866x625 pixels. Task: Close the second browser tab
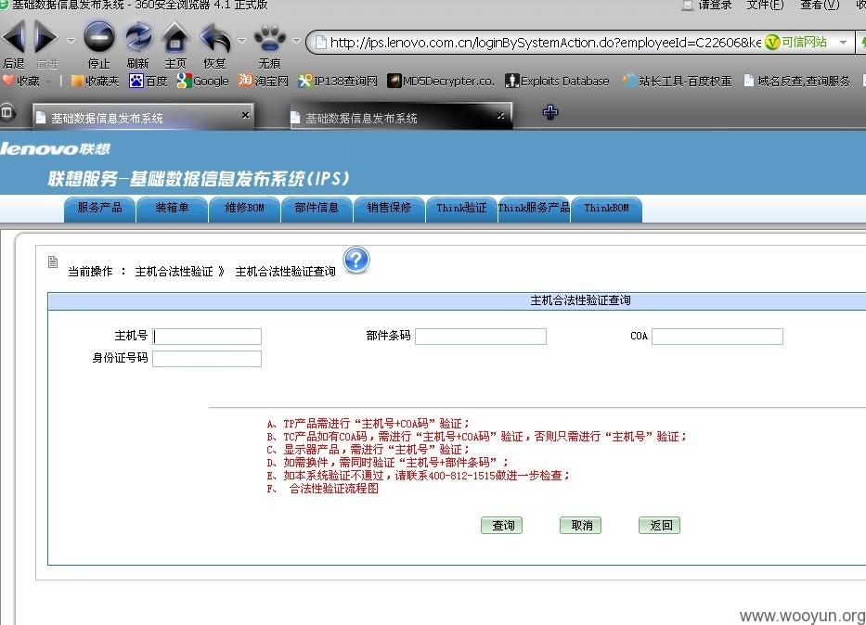click(x=500, y=115)
